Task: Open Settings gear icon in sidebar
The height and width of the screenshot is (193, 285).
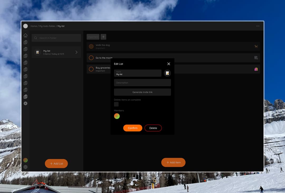Action: [x=25, y=167]
